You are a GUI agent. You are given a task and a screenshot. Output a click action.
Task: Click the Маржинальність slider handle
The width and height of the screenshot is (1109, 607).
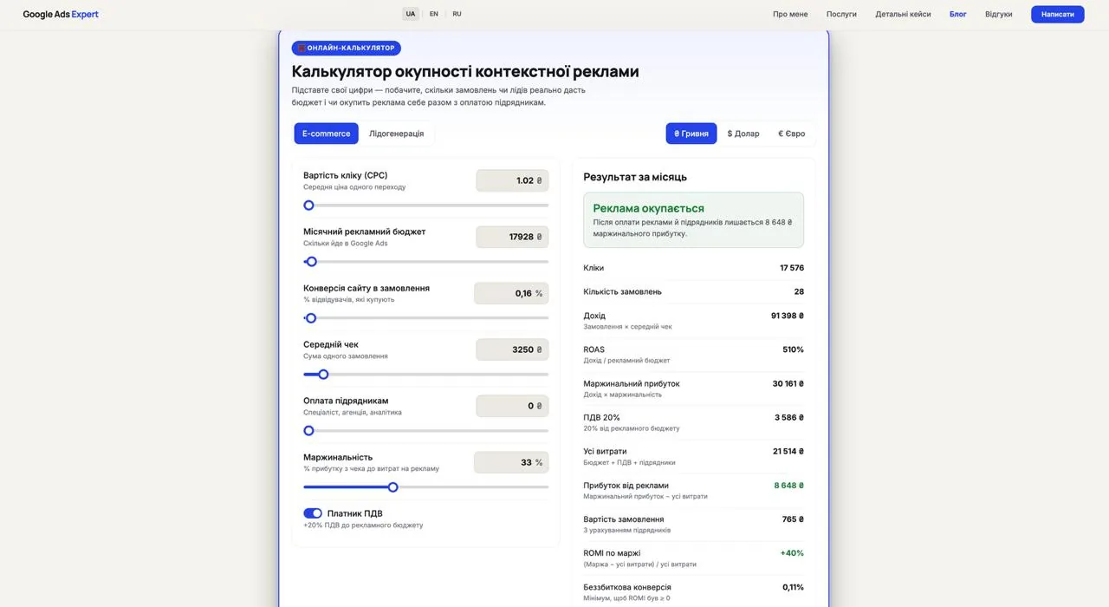tap(392, 487)
